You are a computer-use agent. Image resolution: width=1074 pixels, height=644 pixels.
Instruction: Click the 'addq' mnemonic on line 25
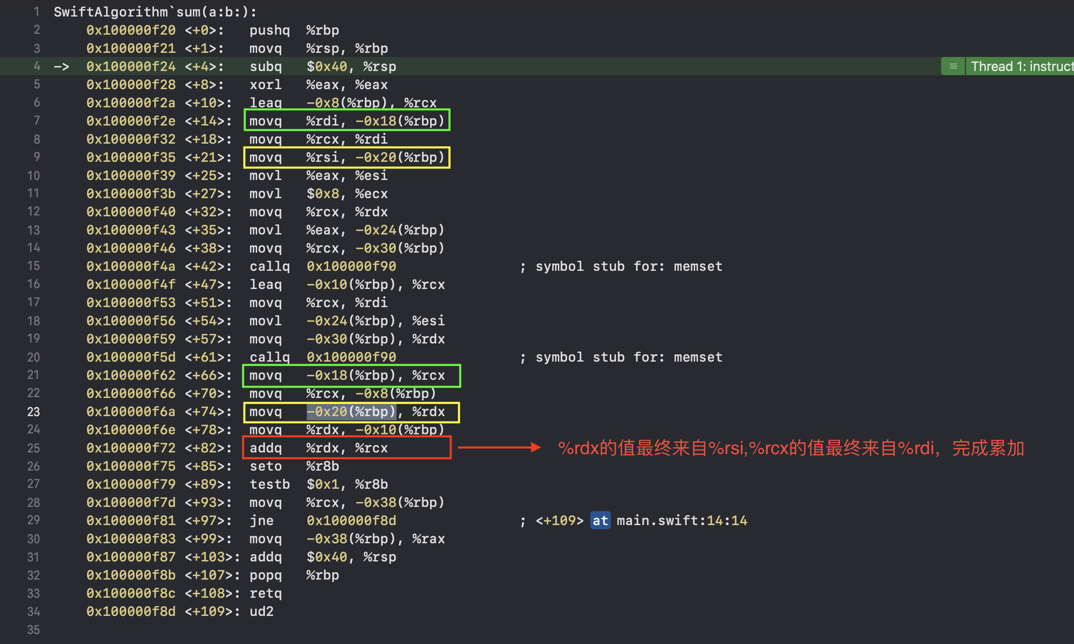tap(265, 448)
